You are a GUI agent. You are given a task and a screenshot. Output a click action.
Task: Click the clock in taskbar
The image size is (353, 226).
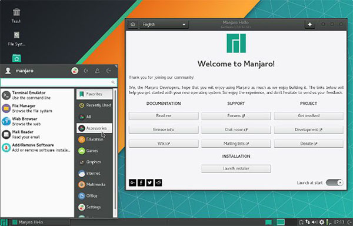pyautogui.click(x=339, y=222)
